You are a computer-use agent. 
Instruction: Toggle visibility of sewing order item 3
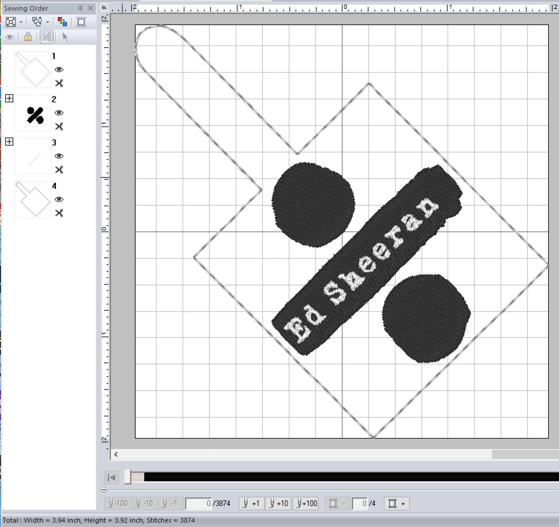click(59, 156)
